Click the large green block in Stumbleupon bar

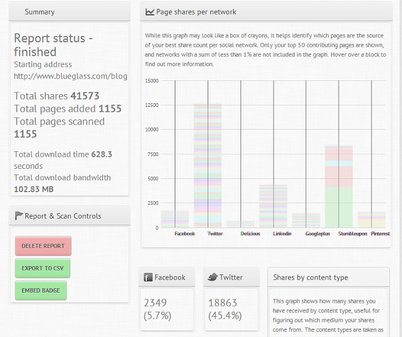coord(339,207)
